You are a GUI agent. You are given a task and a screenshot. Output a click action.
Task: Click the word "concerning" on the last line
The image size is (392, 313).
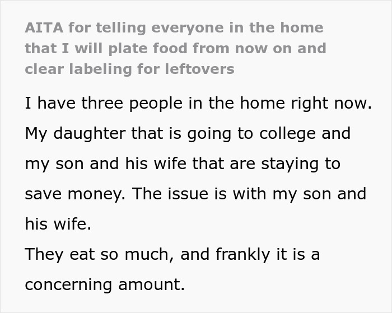pos(69,284)
